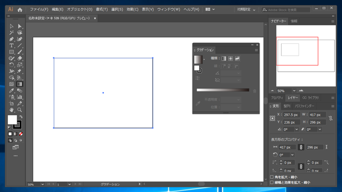Select the Eraser tool
Viewport: 342px width, 192px height.
click(x=20, y=58)
